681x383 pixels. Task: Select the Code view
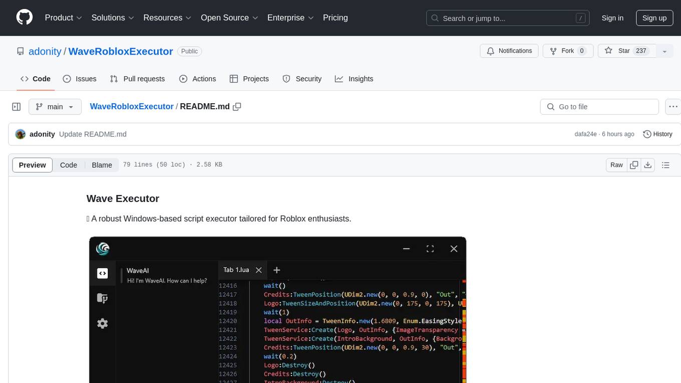(x=69, y=165)
